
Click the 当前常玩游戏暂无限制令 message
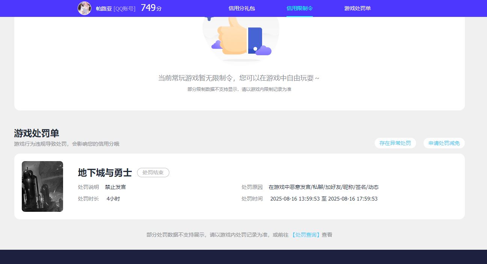point(239,78)
